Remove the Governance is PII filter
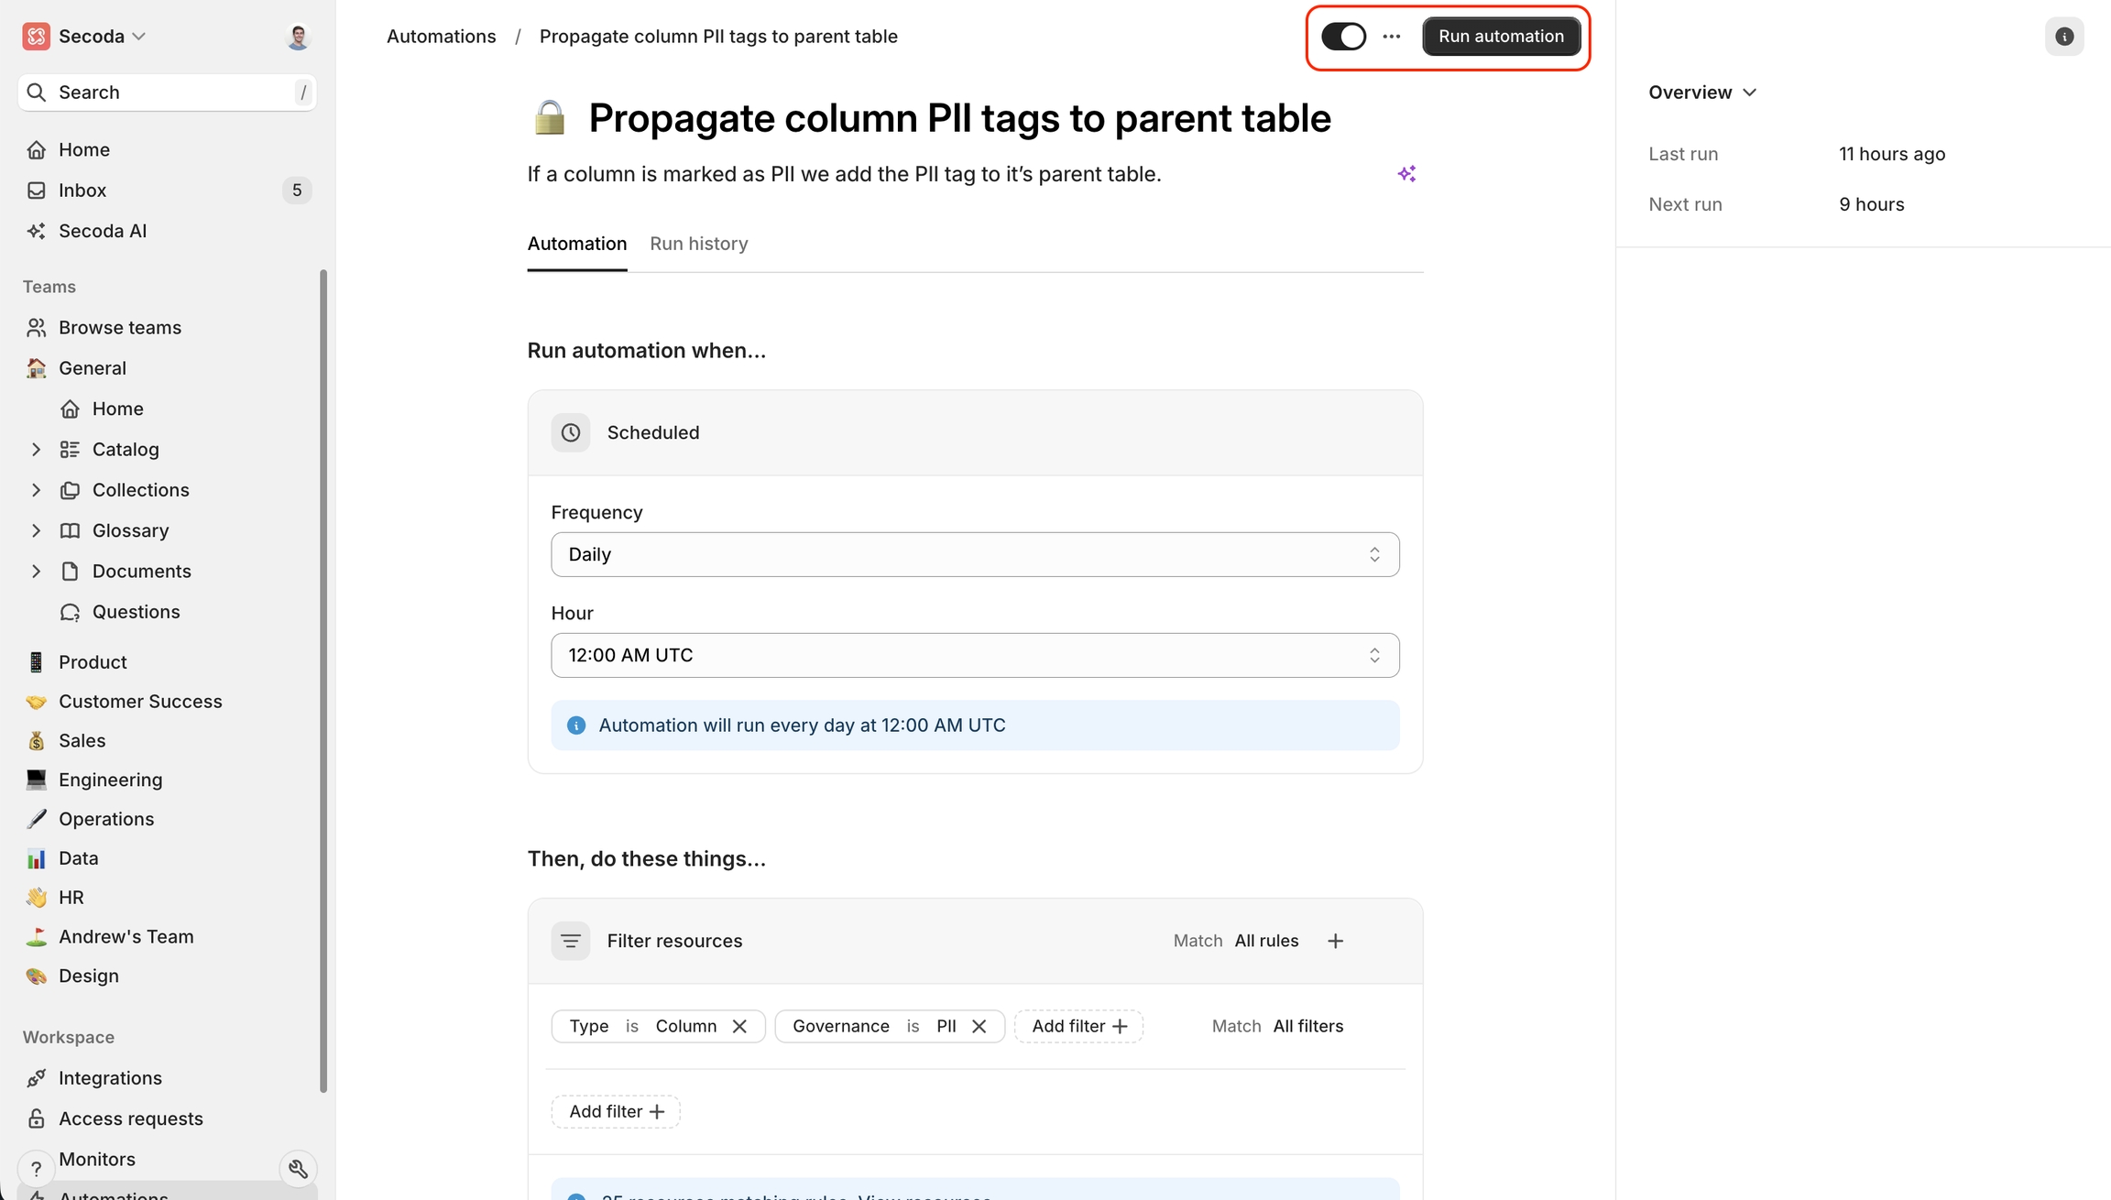Viewport: 2111px width, 1200px height. tap(979, 1026)
